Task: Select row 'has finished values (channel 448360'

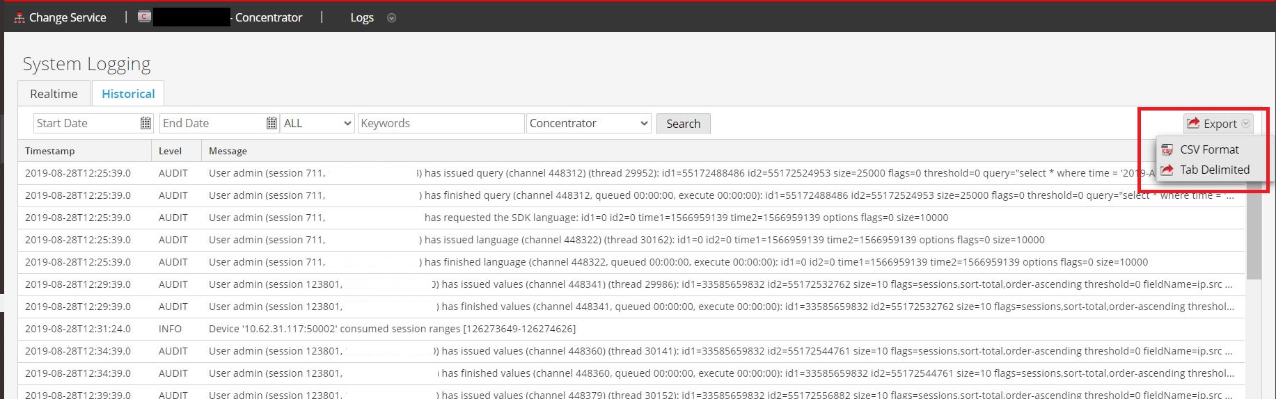Action: [x=631, y=373]
